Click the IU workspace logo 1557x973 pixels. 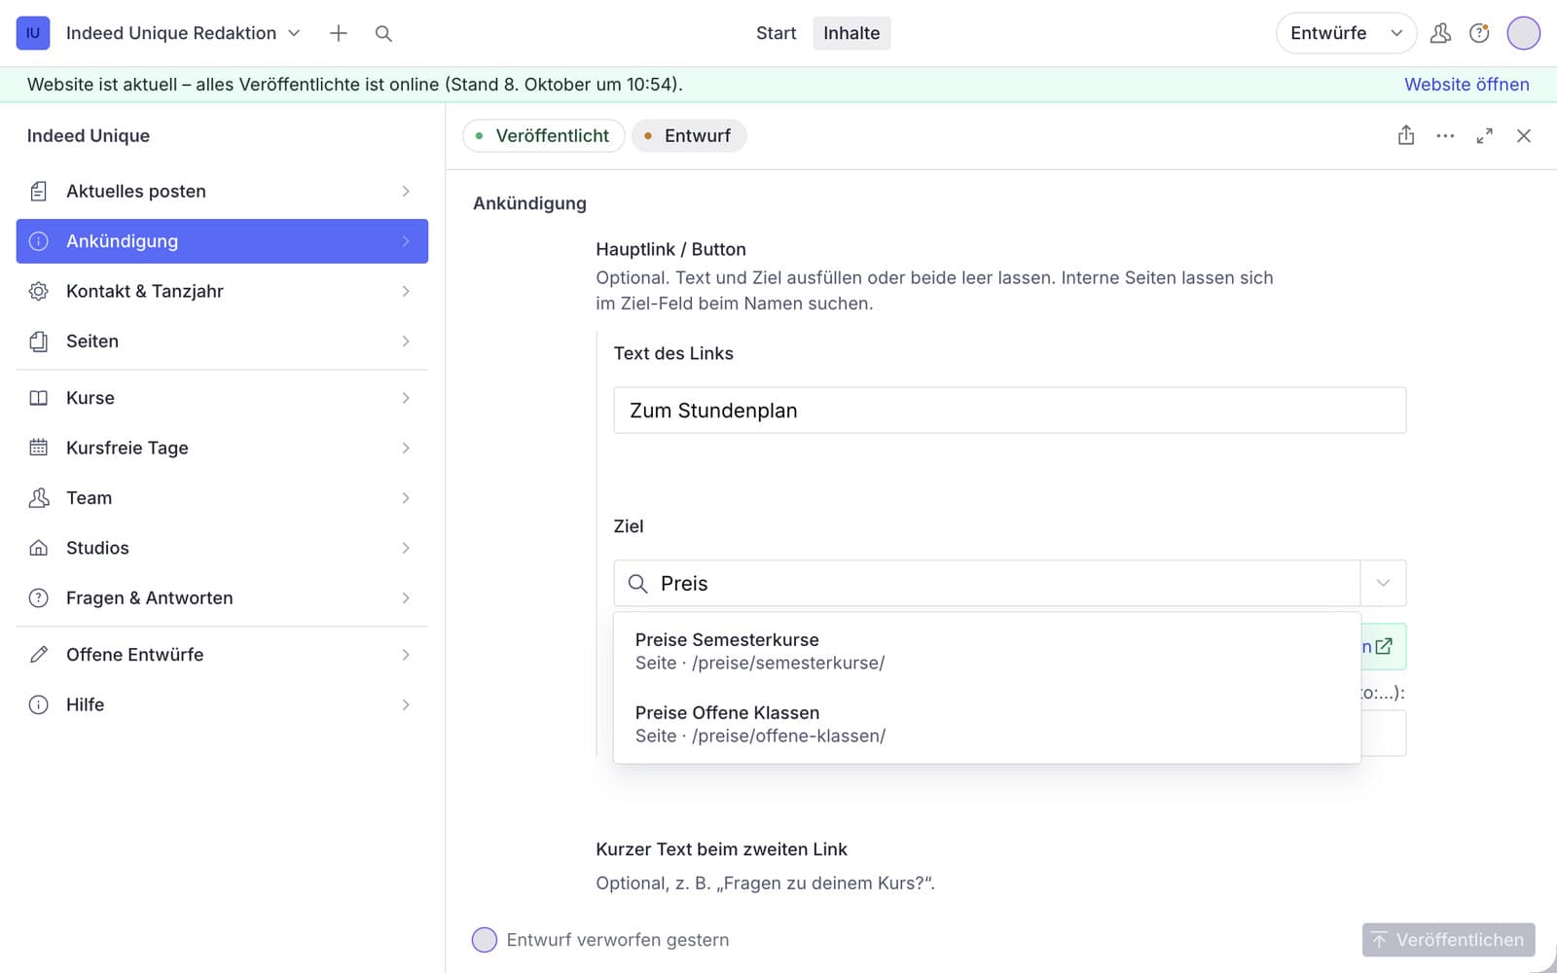[33, 33]
